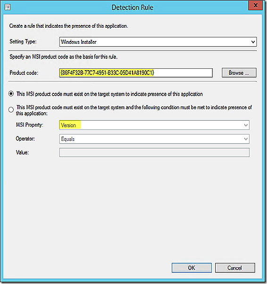This screenshot has height=284, width=267.
Task: Click the 'Setting Type:' label
Action: coord(23,41)
